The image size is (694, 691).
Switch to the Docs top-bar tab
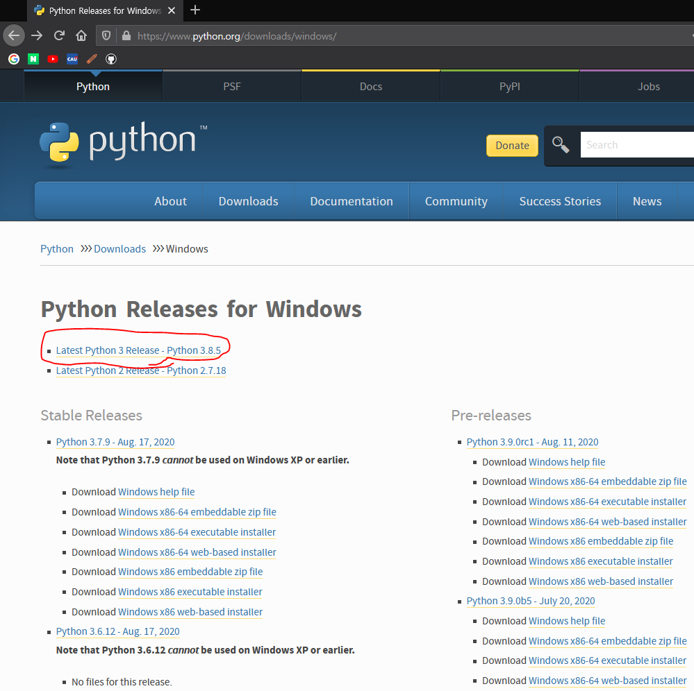(x=371, y=87)
